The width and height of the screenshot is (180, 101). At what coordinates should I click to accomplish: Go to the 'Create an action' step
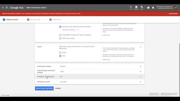10,20
